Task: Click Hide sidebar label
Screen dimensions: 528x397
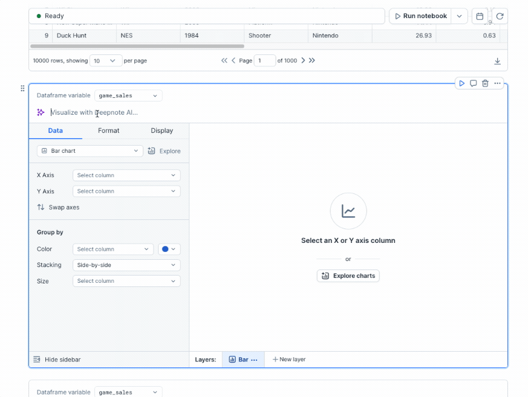Action: click(x=63, y=360)
